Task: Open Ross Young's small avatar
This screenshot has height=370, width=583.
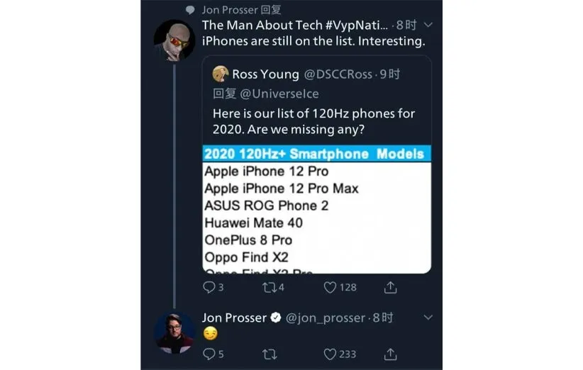Action: pos(221,74)
